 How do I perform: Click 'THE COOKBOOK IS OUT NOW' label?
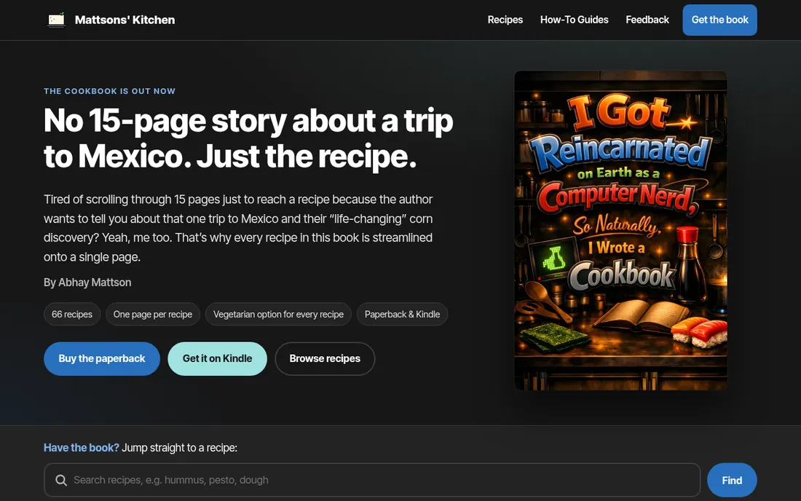109,91
